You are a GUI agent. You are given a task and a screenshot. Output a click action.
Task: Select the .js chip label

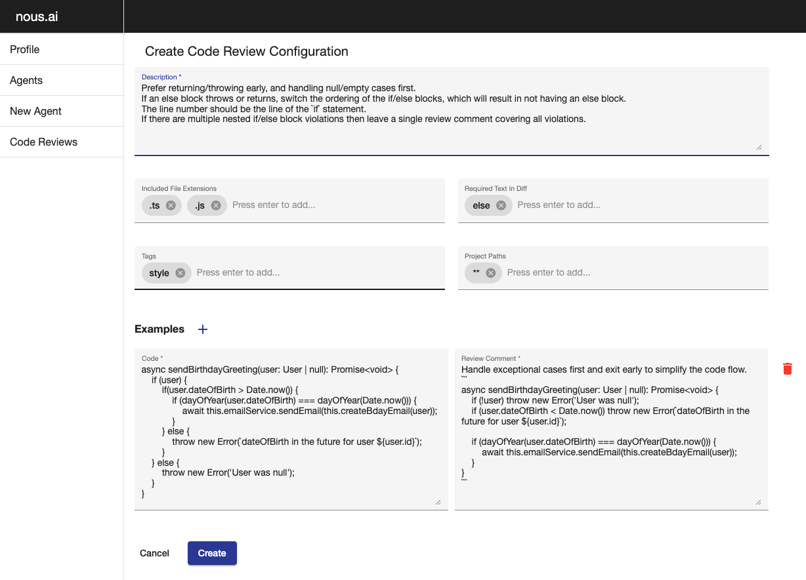200,205
